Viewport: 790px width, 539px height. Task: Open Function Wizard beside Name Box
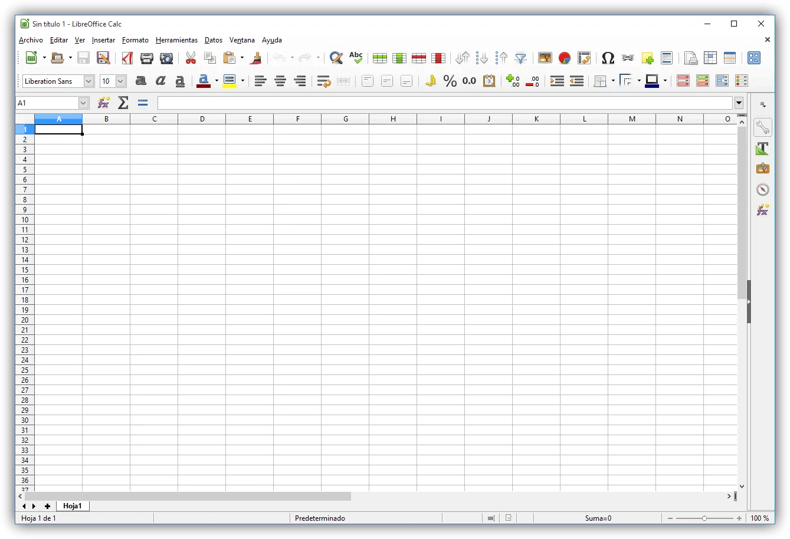click(x=104, y=103)
